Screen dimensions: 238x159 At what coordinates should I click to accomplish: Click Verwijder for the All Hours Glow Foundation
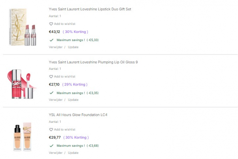(56, 153)
